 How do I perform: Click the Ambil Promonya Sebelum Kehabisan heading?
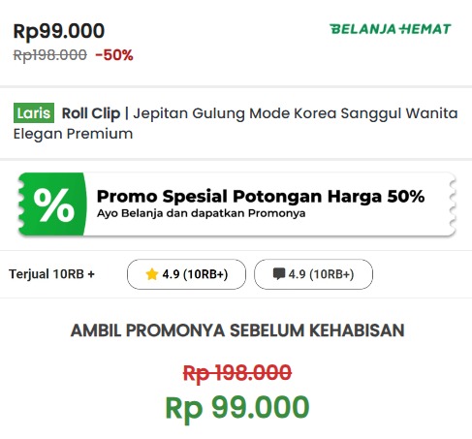coord(237,330)
